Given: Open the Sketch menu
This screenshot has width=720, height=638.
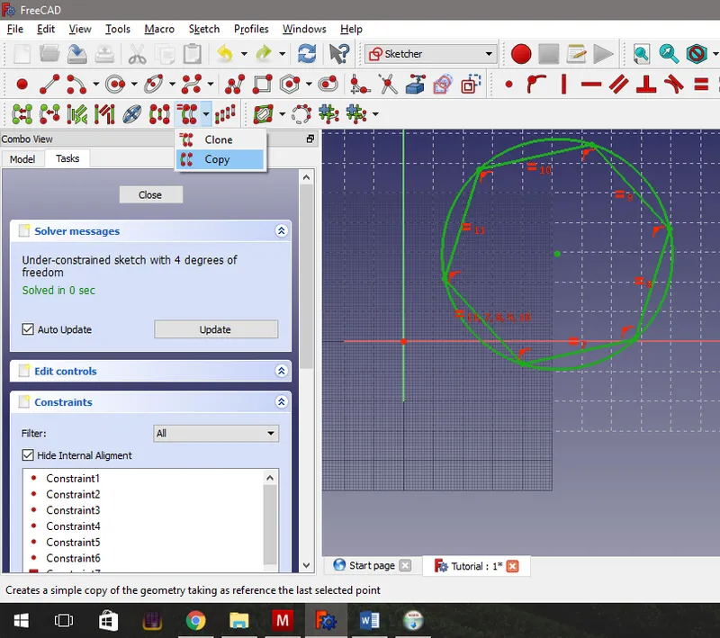Looking at the screenshot, I should (x=204, y=29).
